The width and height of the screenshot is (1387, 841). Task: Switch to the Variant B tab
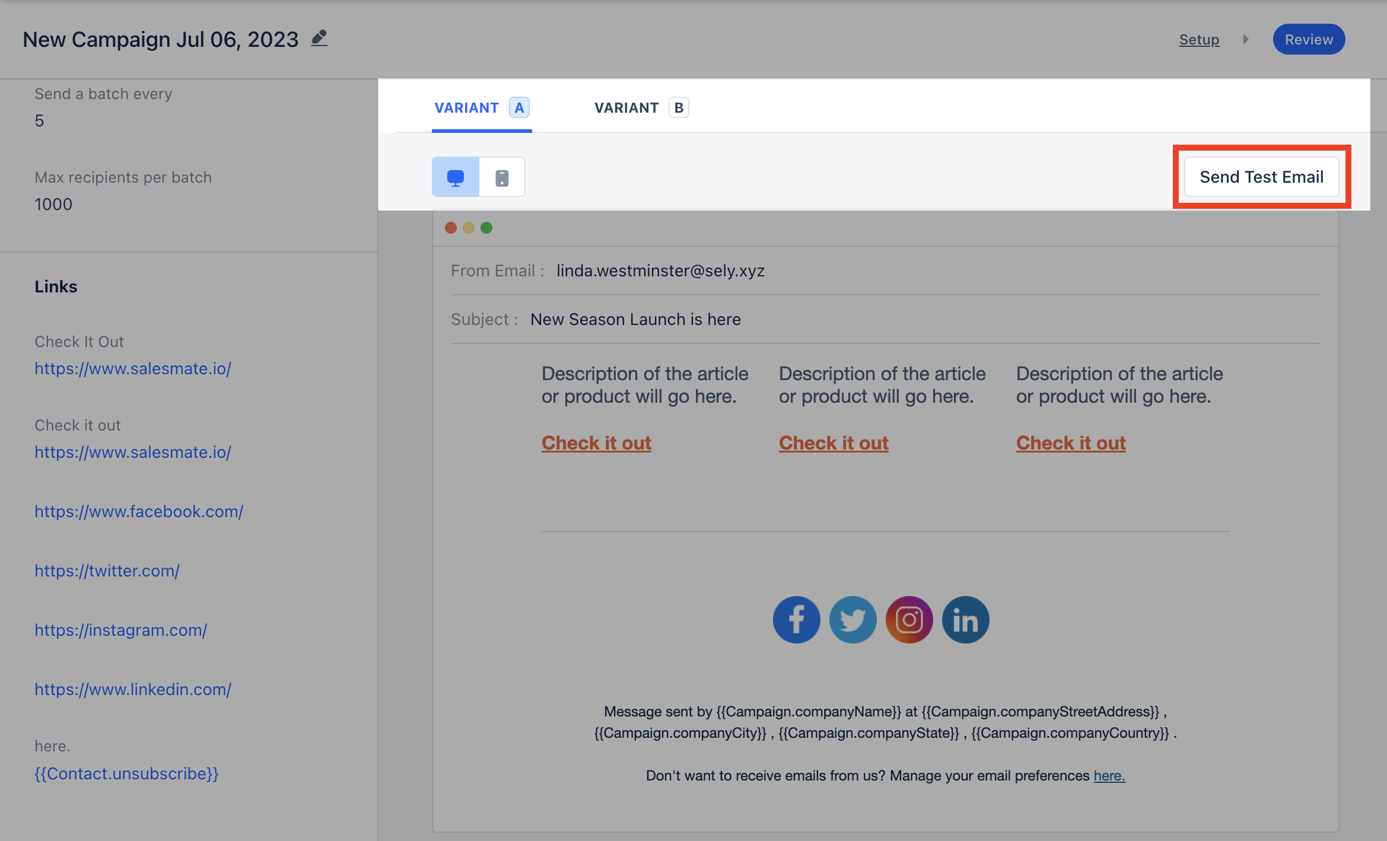(641, 108)
